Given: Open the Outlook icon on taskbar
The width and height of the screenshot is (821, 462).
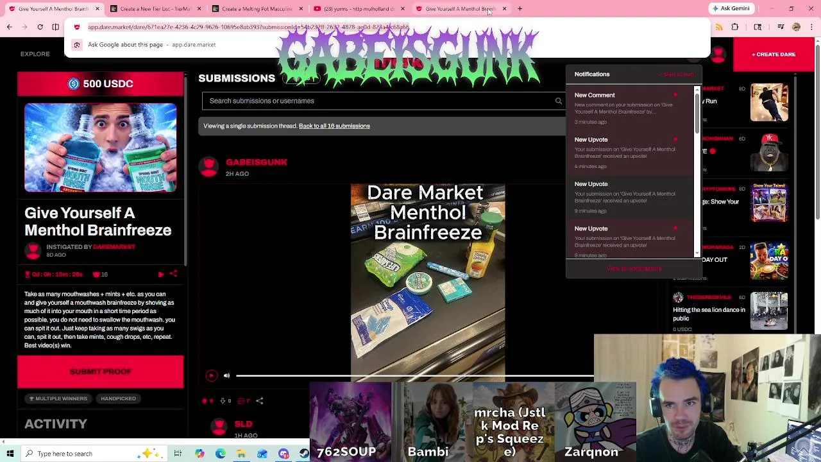Looking at the screenshot, I should 262,454.
